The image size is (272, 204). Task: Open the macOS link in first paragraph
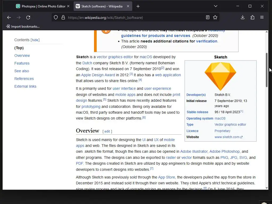[x=146, y=57]
